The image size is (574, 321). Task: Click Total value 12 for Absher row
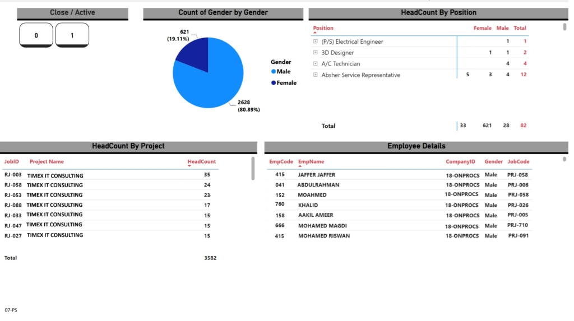(x=524, y=75)
